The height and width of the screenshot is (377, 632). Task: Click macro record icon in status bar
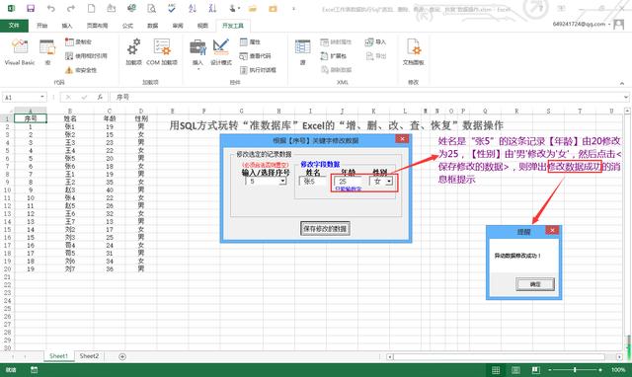[34, 370]
